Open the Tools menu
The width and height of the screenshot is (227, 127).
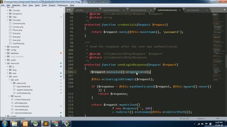click(44, 5)
